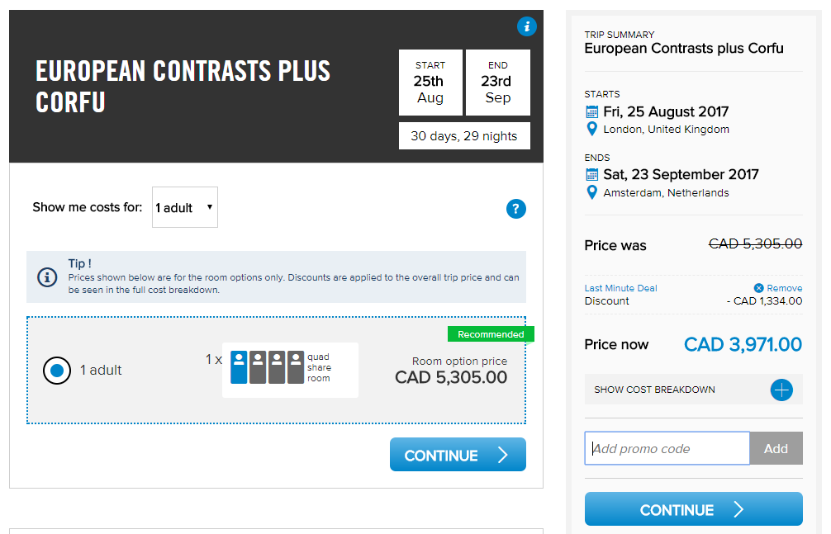Click the location pin beside Amsterdam
Screen dimensions: 831x534
591,192
